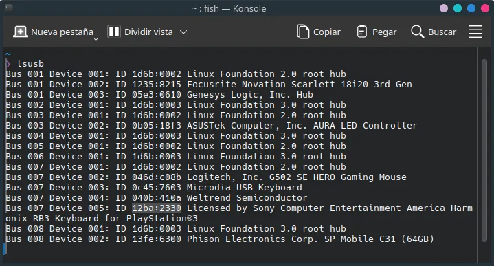
Task: Click the Bus 002 Device 001 line
Action: point(176,105)
